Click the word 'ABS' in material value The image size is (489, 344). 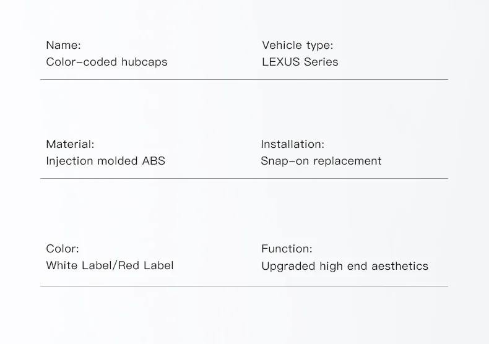click(154, 161)
